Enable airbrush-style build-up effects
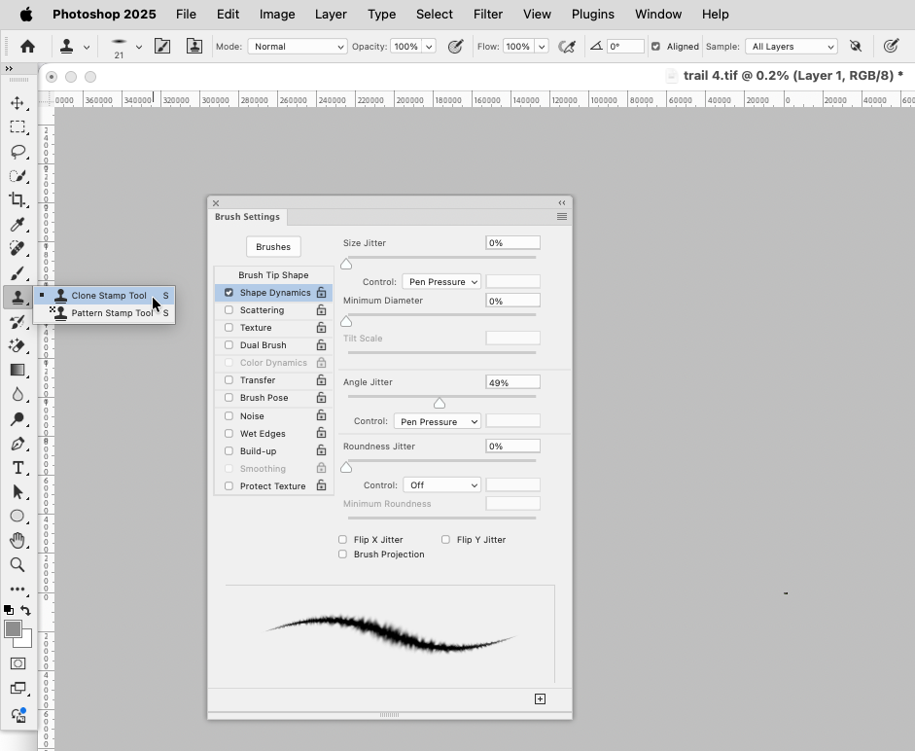Image resolution: width=915 pixels, height=751 pixels. tap(567, 47)
